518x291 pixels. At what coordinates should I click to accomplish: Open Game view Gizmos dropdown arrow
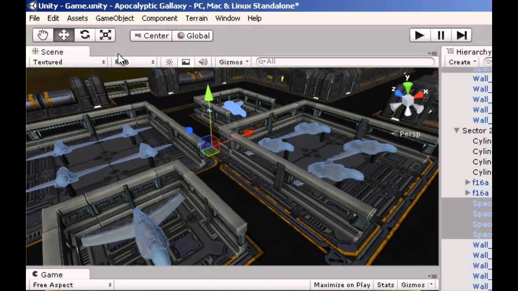pos(431,285)
